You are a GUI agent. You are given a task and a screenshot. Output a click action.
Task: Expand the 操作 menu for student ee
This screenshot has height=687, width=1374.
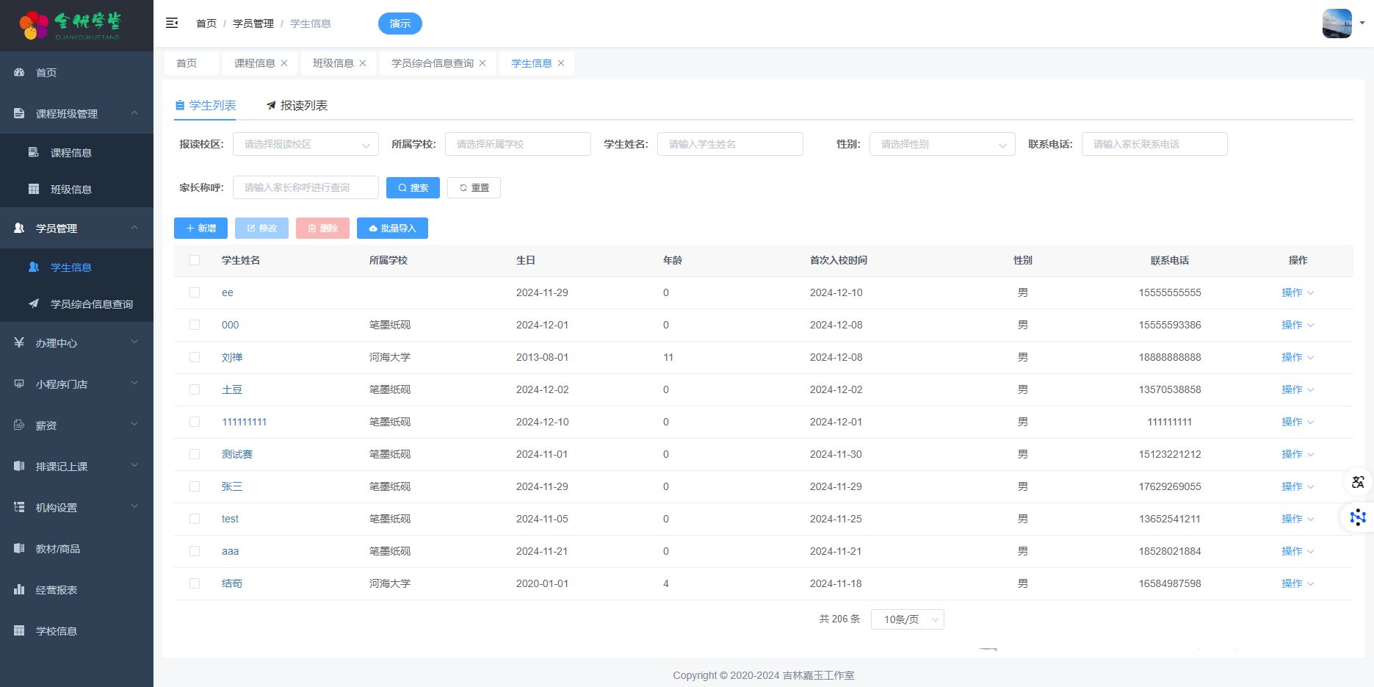click(x=1297, y=292)
